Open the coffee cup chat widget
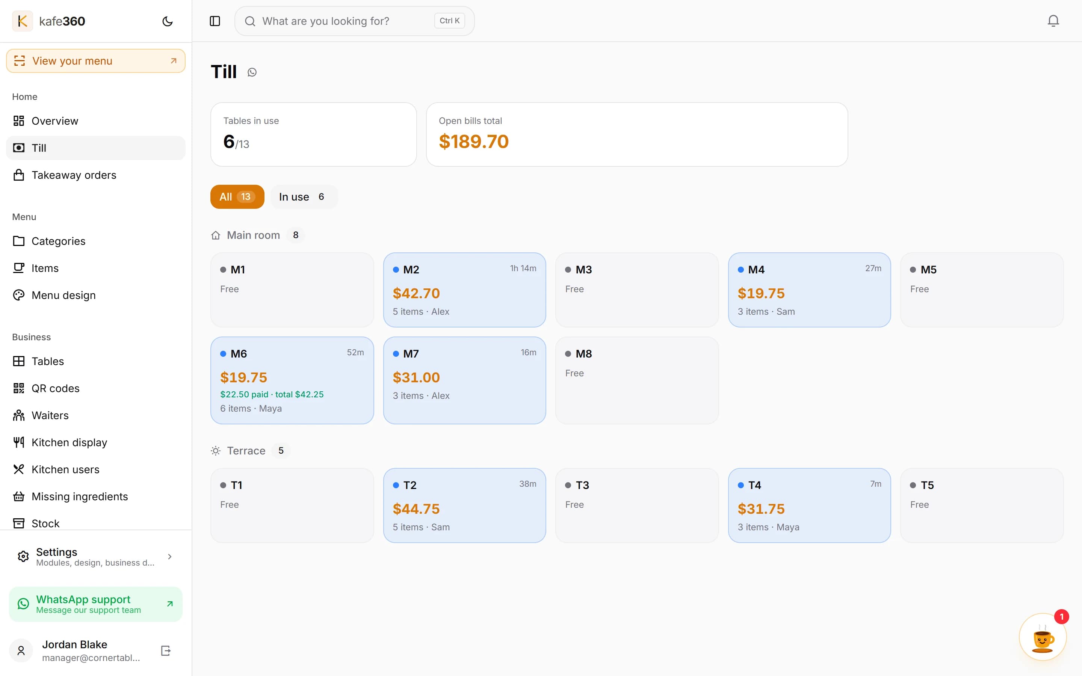 [1043, 637]
